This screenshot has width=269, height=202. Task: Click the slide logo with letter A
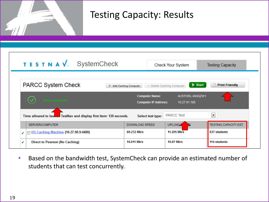[42, 18]
